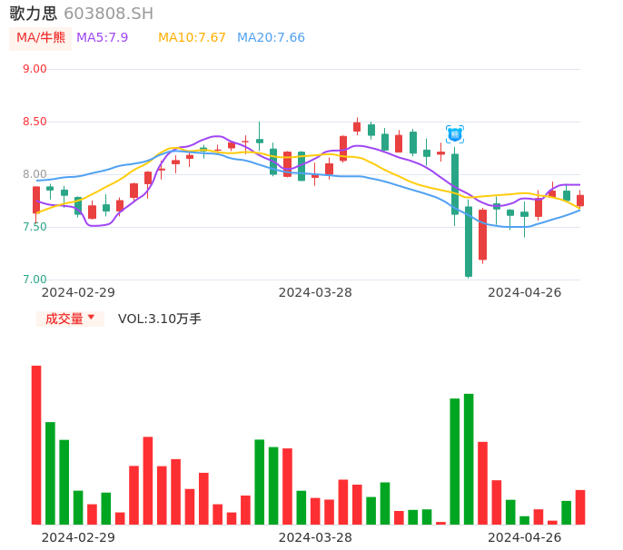
Task: Toggle the MA/牛熊 indicator button
Action: (x=41, y=37)
